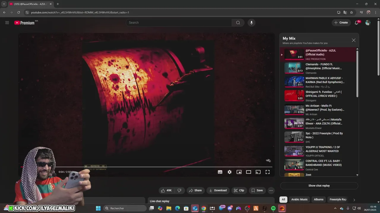380x213 pixels.
Task: Bookmark this page with star icon
Action: coord(351,12)
